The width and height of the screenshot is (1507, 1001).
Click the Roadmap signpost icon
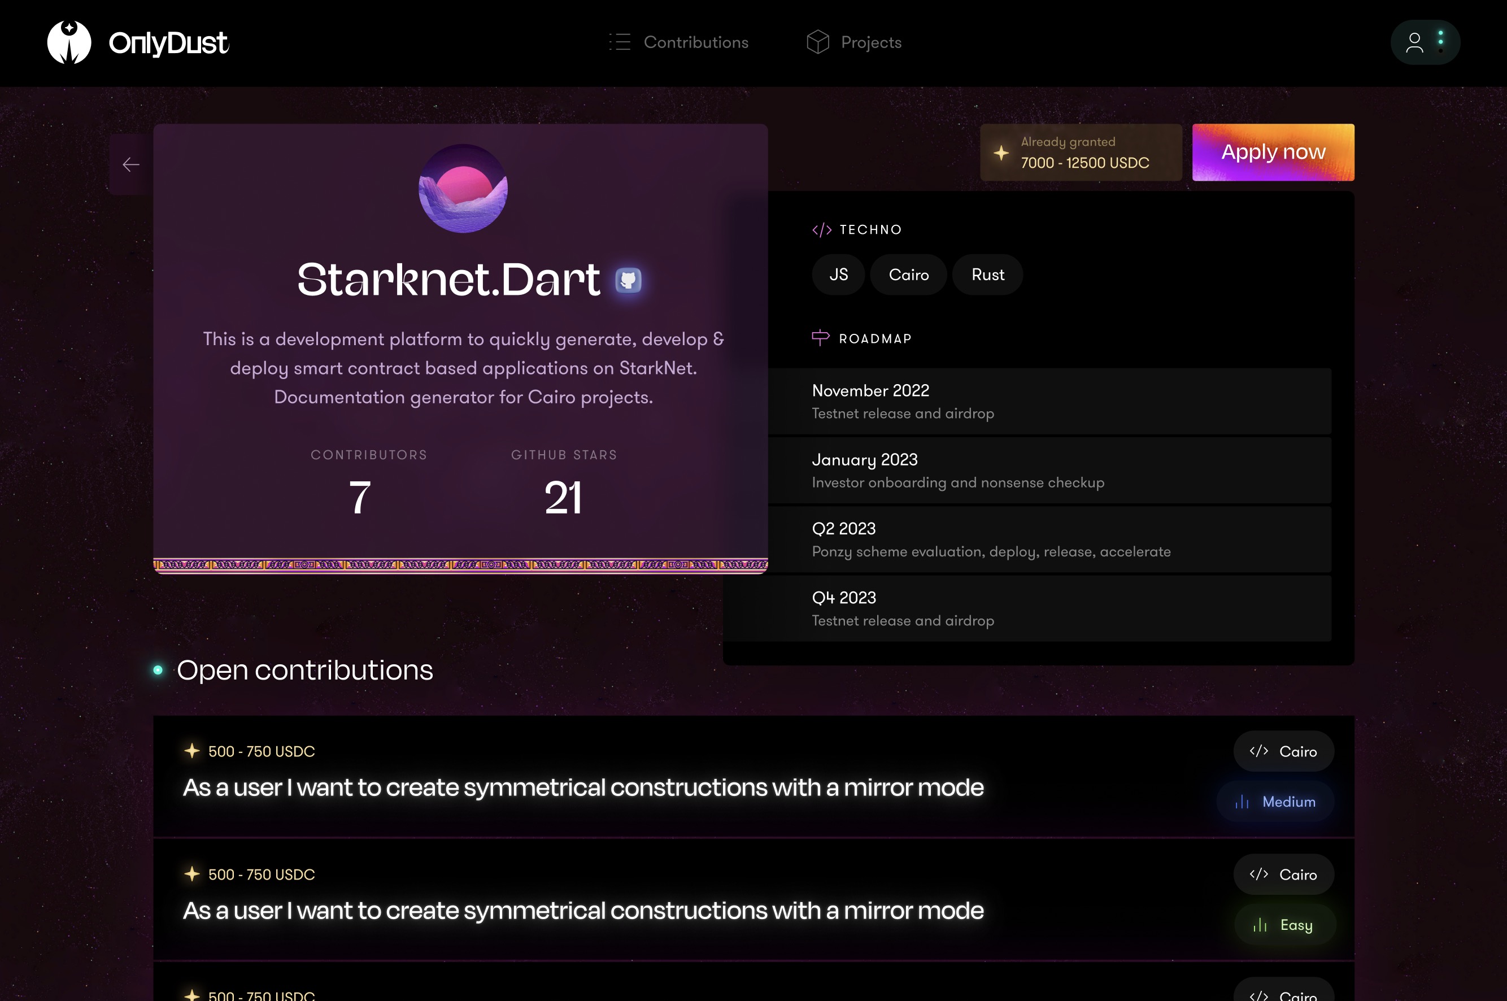pyautogui.click(x=820, y=338)
